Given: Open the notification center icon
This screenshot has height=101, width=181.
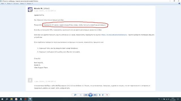Looking at the screenshot, I should (x=178, y=99).
